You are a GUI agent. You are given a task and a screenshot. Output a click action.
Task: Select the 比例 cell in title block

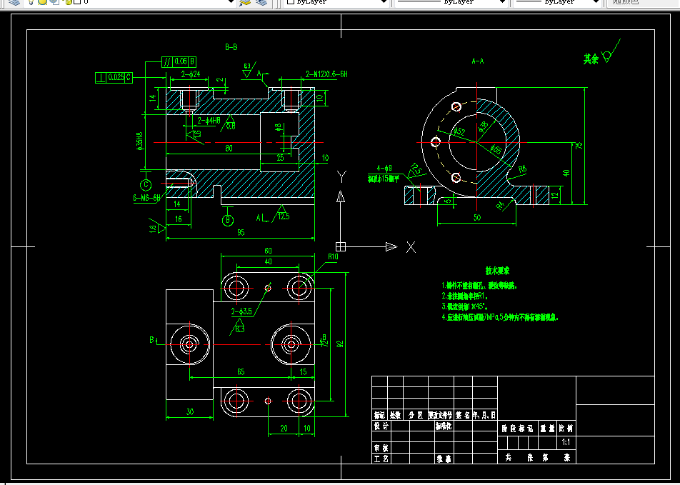pos(566,429)
